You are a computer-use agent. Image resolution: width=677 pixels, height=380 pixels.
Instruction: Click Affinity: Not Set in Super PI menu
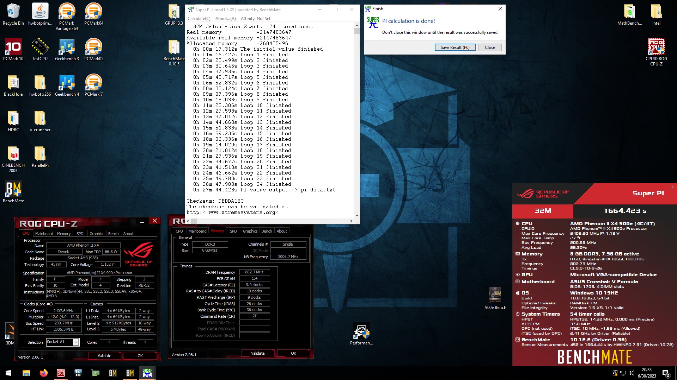[256, 19]
